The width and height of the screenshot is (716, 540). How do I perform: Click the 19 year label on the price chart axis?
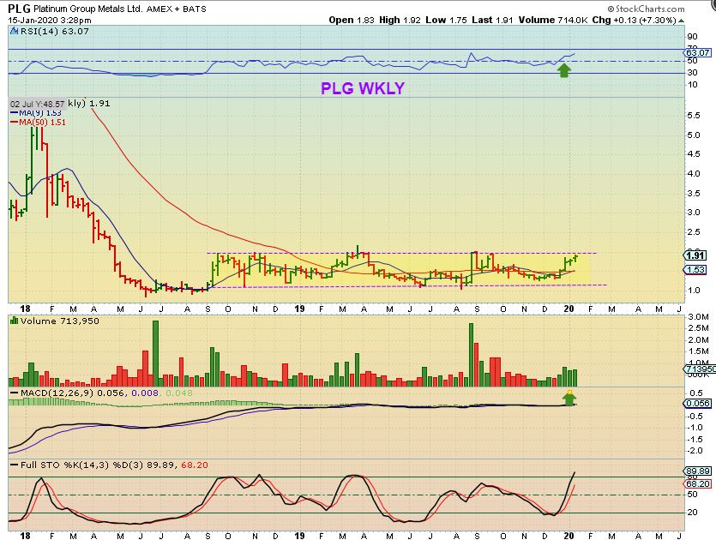299,309
